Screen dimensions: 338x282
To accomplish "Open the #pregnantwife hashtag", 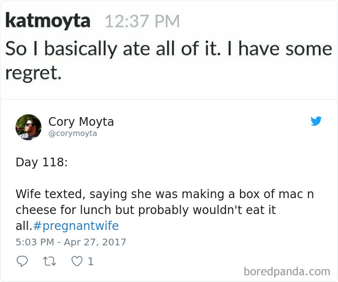I will [76, 226].
